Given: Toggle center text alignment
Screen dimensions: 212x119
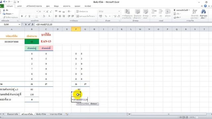Looking at the screenshot, I should click(60, 16).
